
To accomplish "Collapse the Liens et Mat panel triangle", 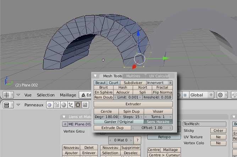I will click(x=64, y=117).
